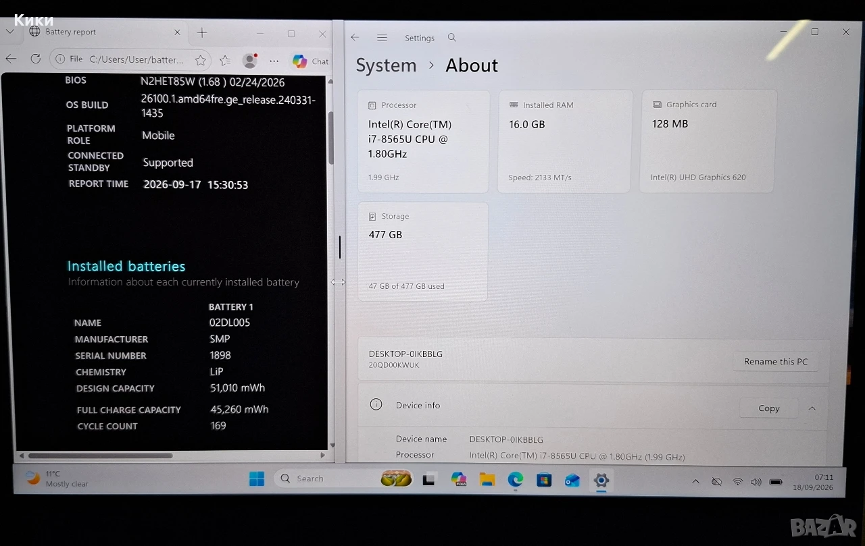Image resolution: width=865 pixels, height=546 pixels.
Task: Copy device info specifications
Action: click(769, 408)
